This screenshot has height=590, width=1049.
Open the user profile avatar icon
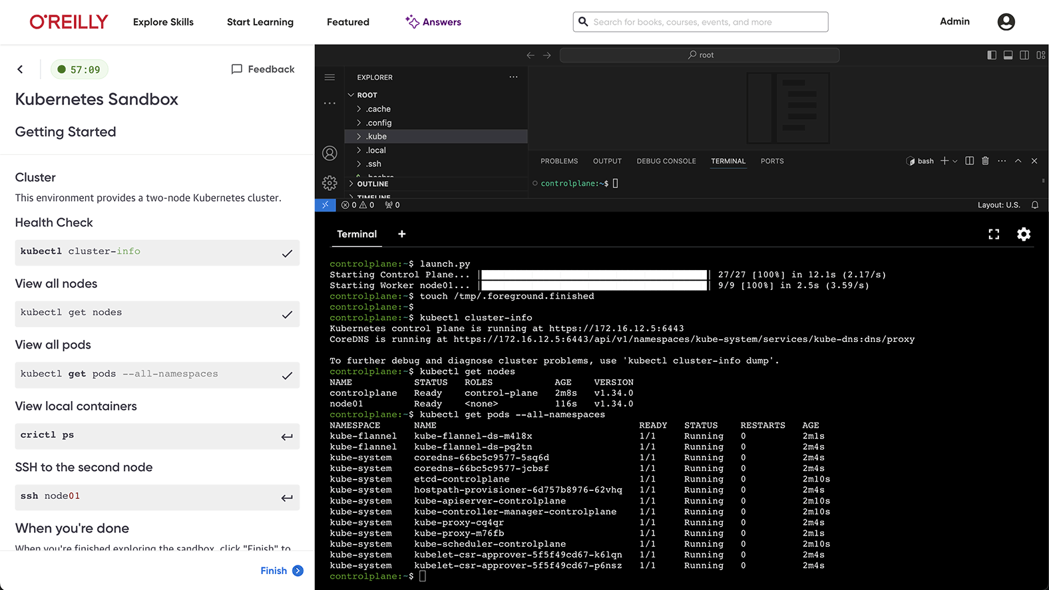1006,22
